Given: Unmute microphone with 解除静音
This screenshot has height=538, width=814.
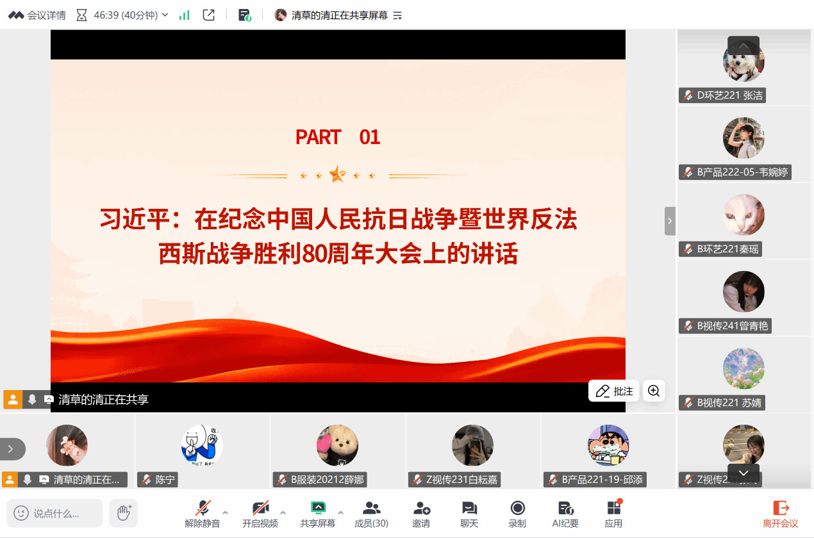Looking at the screenshot, I should click(203, 514).
